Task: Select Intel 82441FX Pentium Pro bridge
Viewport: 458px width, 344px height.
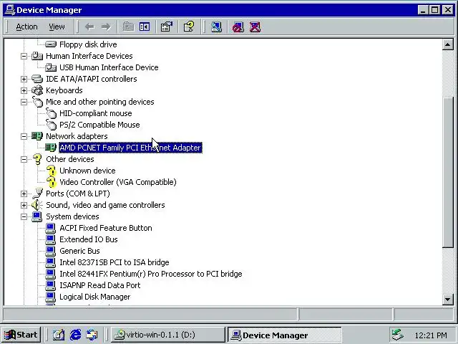Action: click(x=151, y=274)
